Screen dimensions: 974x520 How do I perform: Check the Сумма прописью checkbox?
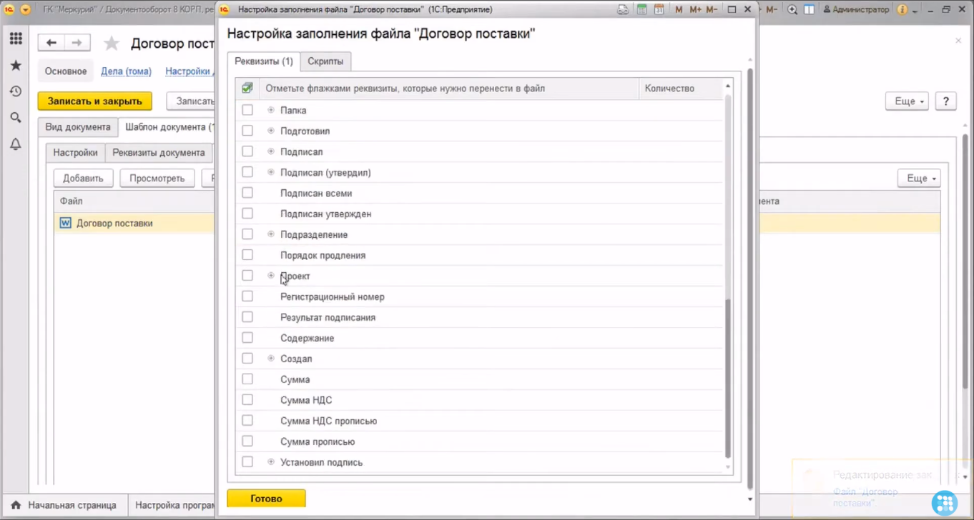pyautogui.click(x=247, y=441)
